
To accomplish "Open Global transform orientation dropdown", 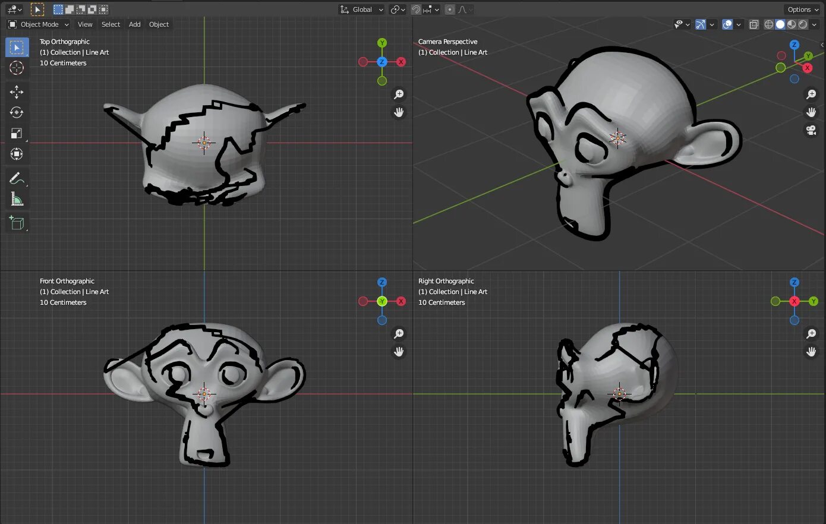I will pos(361,10).
